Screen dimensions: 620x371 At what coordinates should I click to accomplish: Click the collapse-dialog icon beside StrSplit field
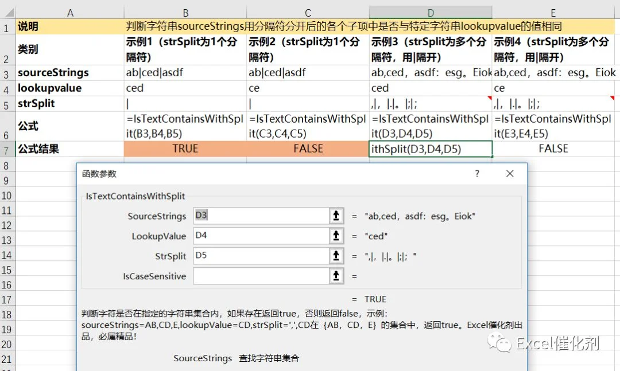336,256
